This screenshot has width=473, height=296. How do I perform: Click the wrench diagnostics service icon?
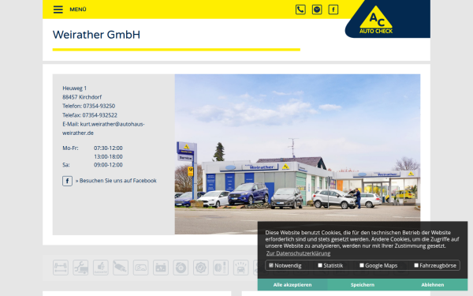[80, 268]
